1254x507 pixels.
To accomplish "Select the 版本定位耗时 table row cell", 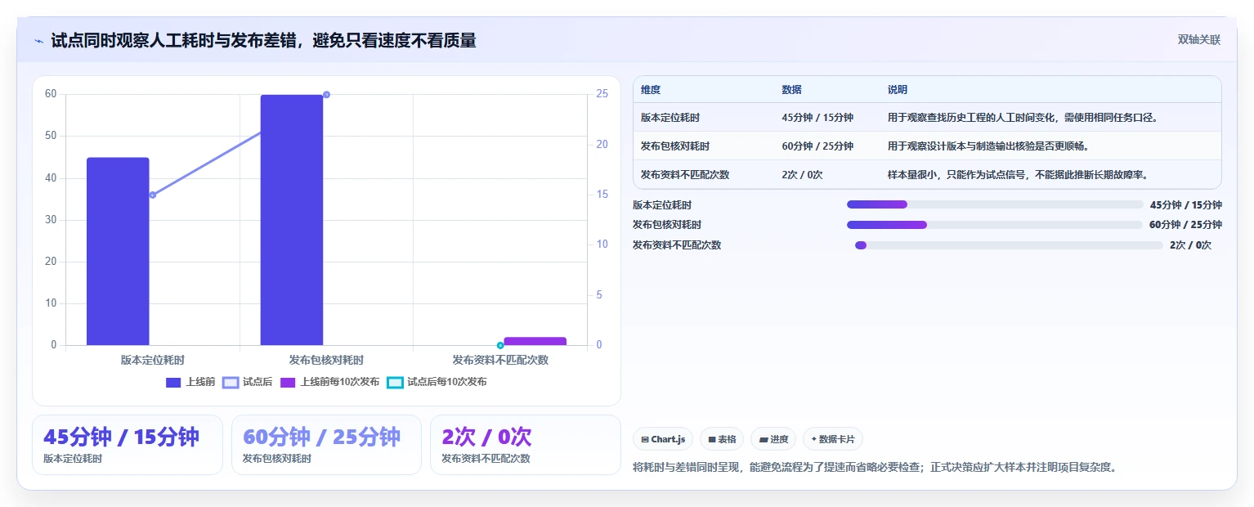I will (670, 118).
